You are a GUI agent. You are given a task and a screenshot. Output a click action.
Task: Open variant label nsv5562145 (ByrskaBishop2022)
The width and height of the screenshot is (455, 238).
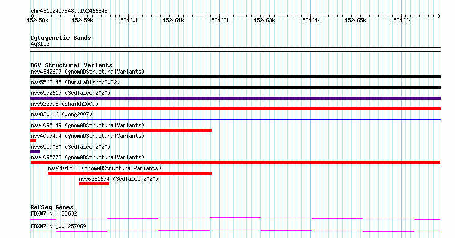(x=75, y=82)
